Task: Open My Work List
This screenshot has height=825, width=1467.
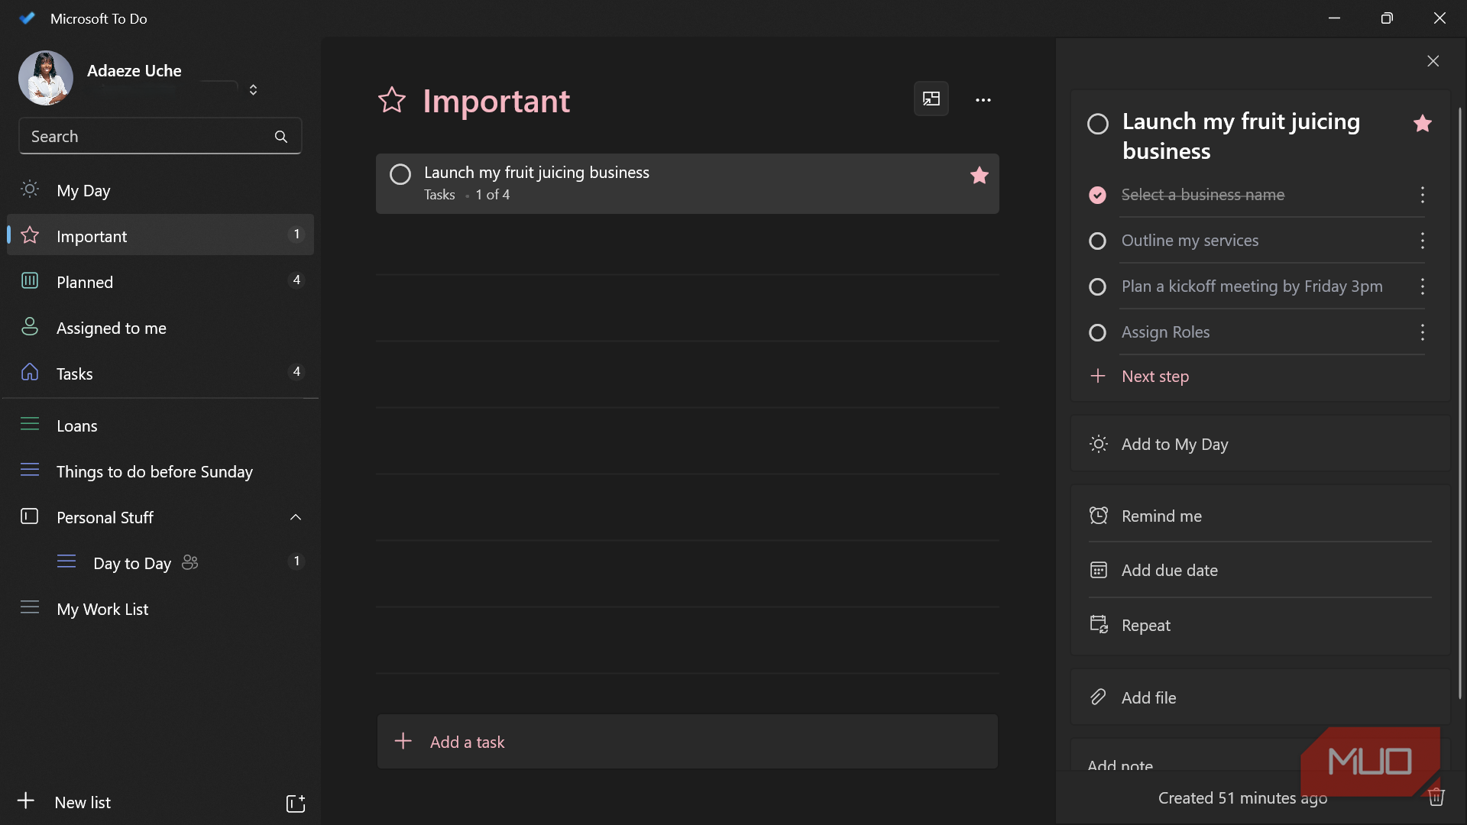Action: [160, 609]
